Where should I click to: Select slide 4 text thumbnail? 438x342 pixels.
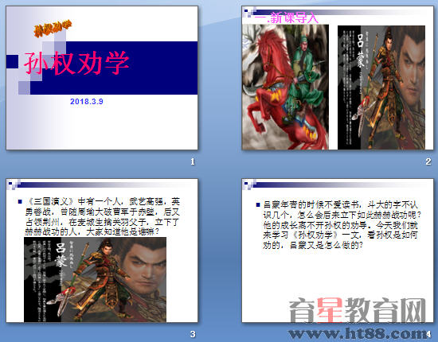pos(338,251)
